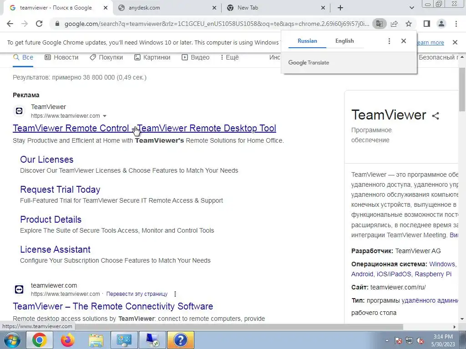Open the Help question-mark taskbar icon
The image size is (466, 349).
[180, 340]
